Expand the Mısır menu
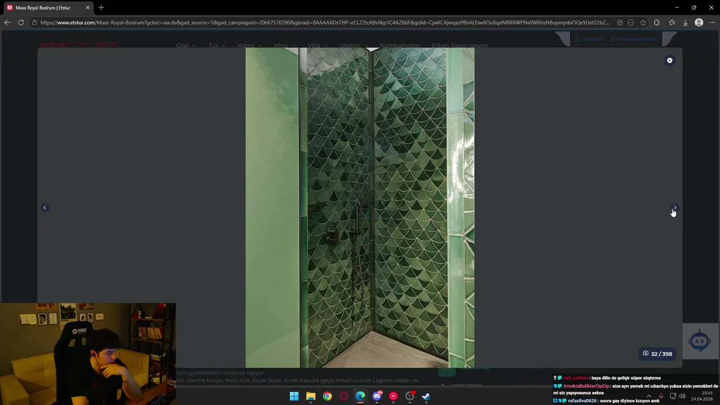This screenshot has width=720, height=405. click(285, 46)
